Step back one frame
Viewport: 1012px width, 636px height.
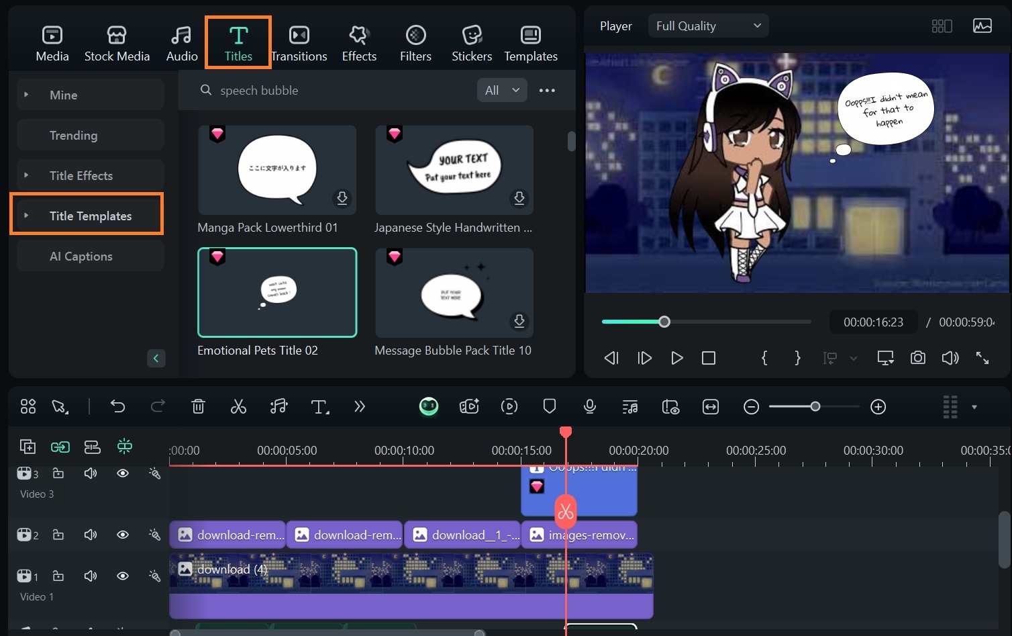click(611, 358)
